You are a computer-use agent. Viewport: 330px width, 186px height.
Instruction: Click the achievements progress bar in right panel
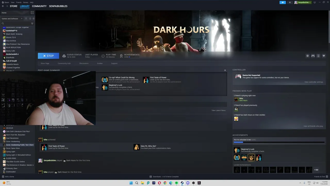click(x=279, y=142)
